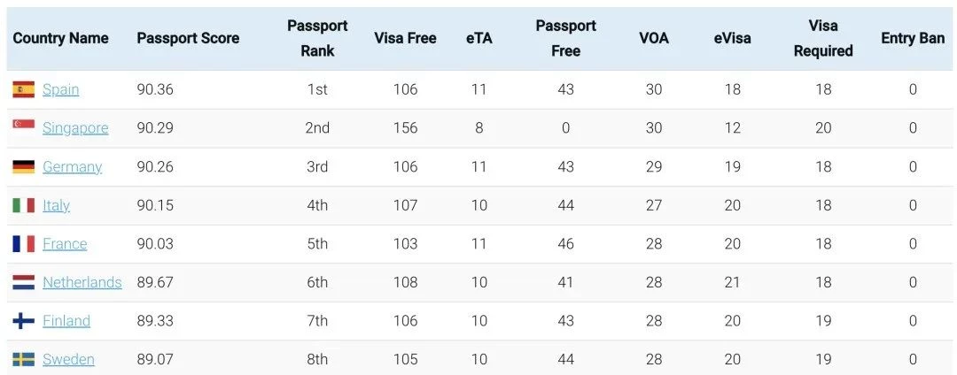Follow the Germany link
This screenshot has width=957, height=375.
point(72,167)
